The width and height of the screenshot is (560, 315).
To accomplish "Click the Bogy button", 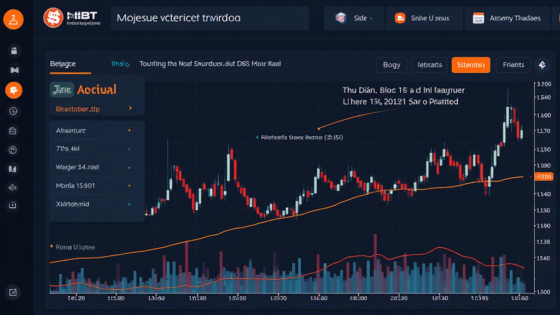I will coord(392,65).
